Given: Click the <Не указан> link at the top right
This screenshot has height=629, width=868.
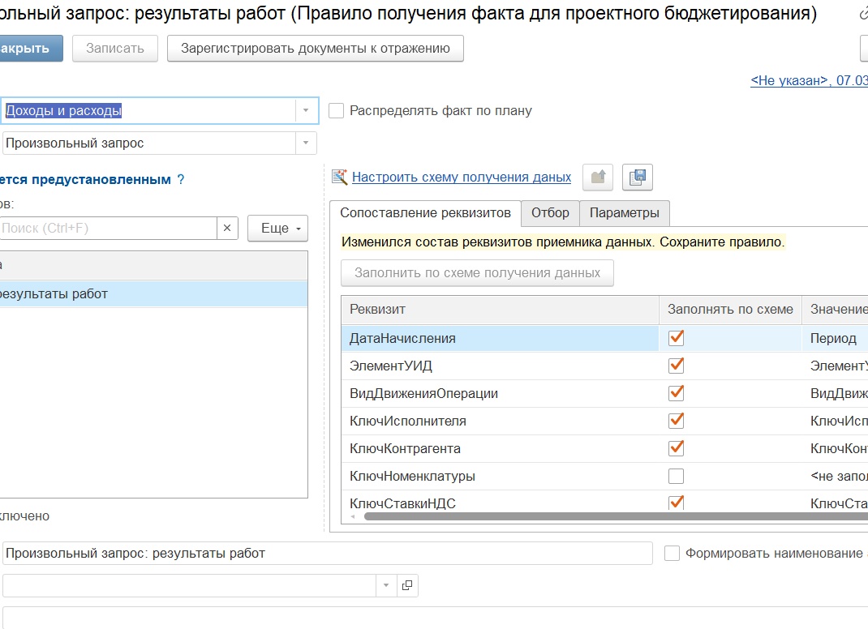Looking at the screenshot, I should 809,81.
